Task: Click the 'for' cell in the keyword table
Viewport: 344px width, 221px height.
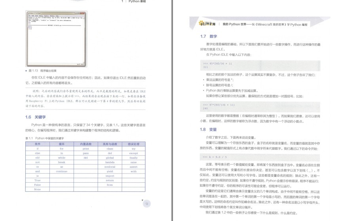Action: click(62, 149)
